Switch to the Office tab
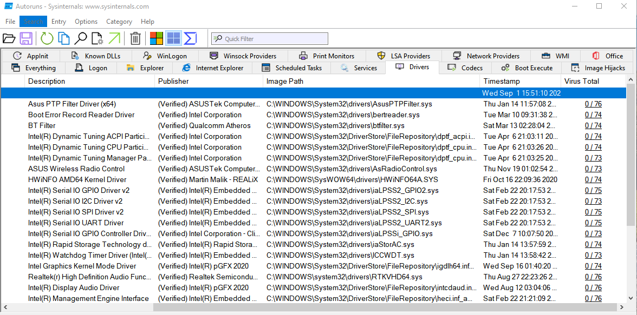 coord(607,56)
